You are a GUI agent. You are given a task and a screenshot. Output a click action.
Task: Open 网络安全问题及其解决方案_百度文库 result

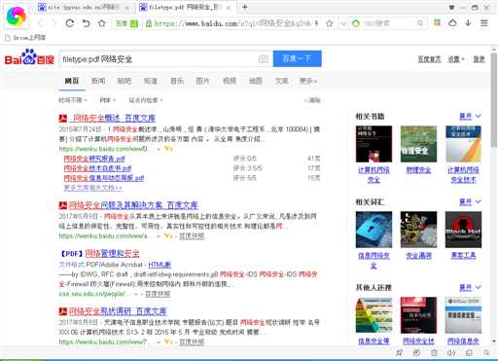point(133,205)
